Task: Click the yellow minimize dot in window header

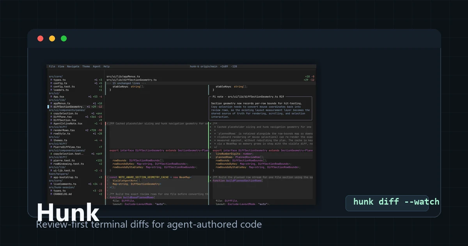Action: 52,38
